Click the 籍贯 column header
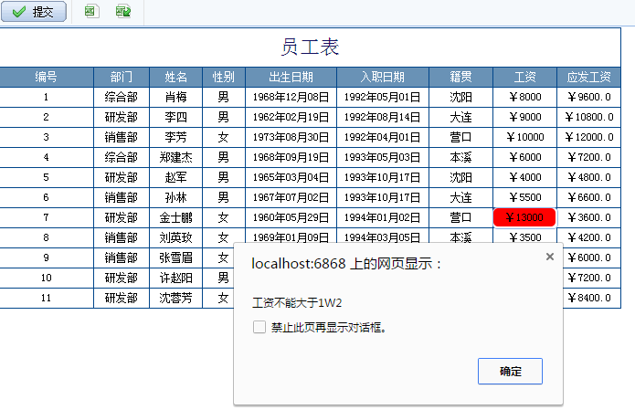This screenshot has width=635, height=410. [x=460, y=77]
